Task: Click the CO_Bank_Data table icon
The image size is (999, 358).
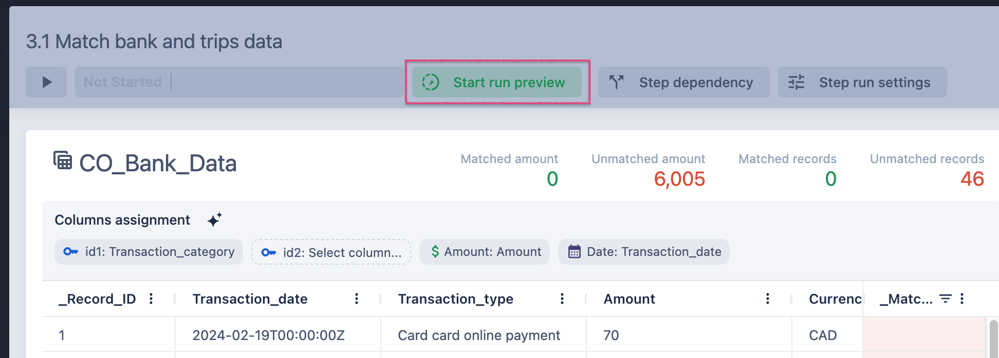Action: (x=63, y=161)
